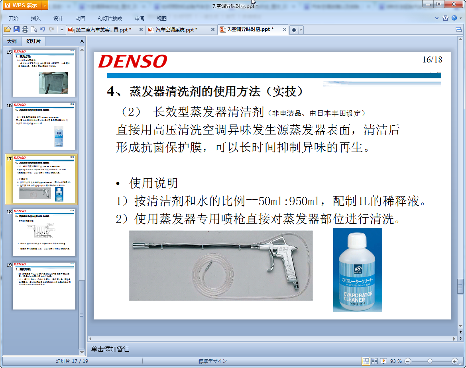
Task: Go to previous slide double-arrow button
Action: (460, 332)
